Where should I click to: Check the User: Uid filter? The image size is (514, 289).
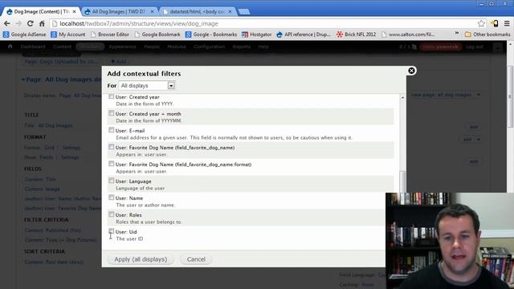pyautogui.click(x=112, y=231)
